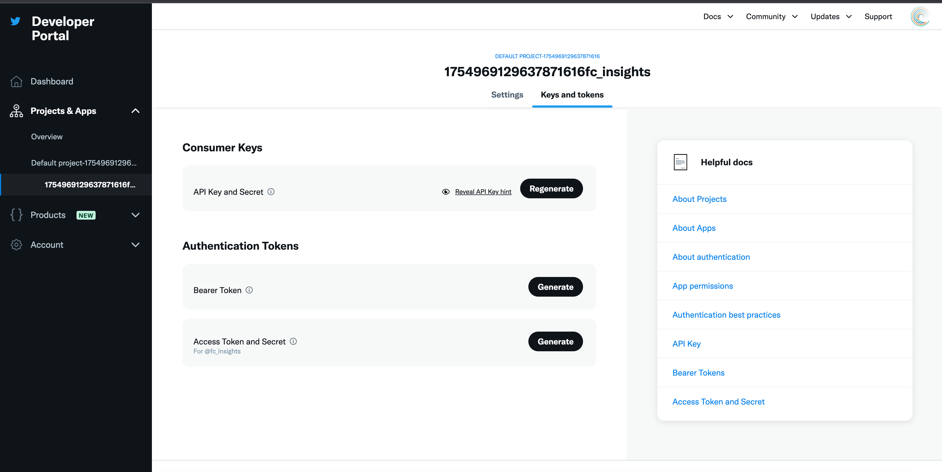Collapse the Projects & Apps section chevron
942x472 pixels.
click(135, 111)
